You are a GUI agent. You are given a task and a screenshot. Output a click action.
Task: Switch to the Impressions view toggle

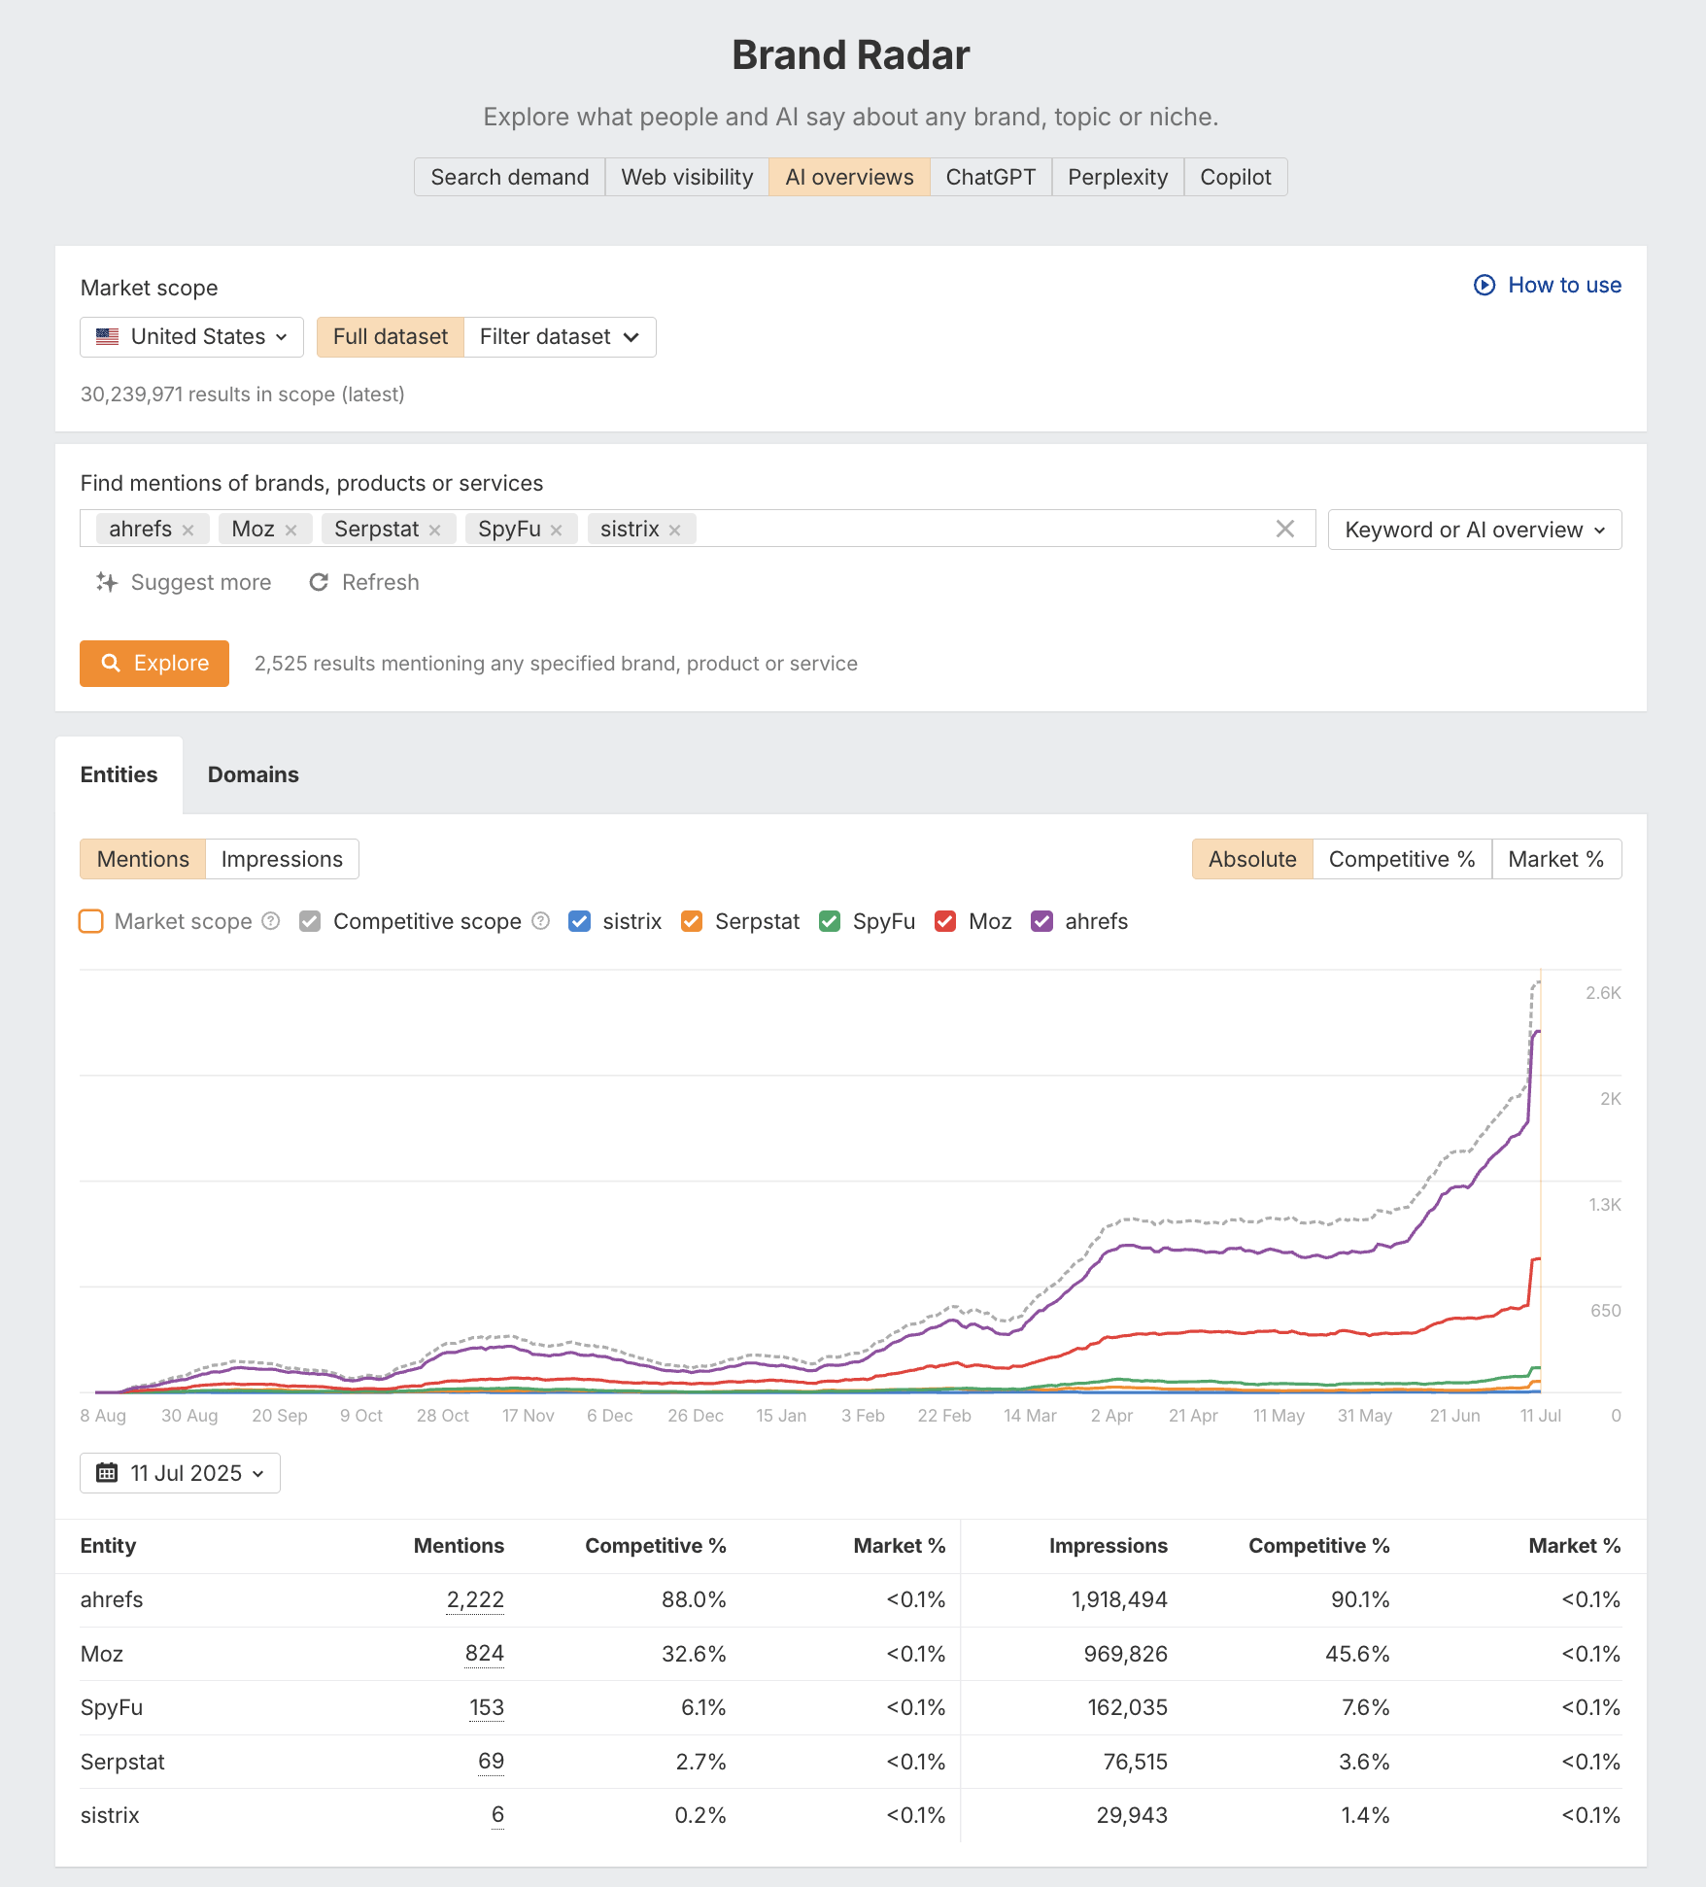[x=282, y=859]
